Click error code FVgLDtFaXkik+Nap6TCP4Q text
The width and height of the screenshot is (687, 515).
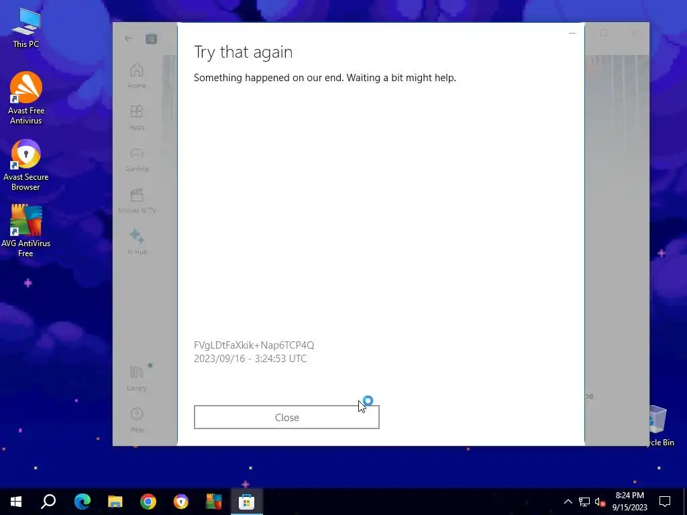(x=254, y=345)
